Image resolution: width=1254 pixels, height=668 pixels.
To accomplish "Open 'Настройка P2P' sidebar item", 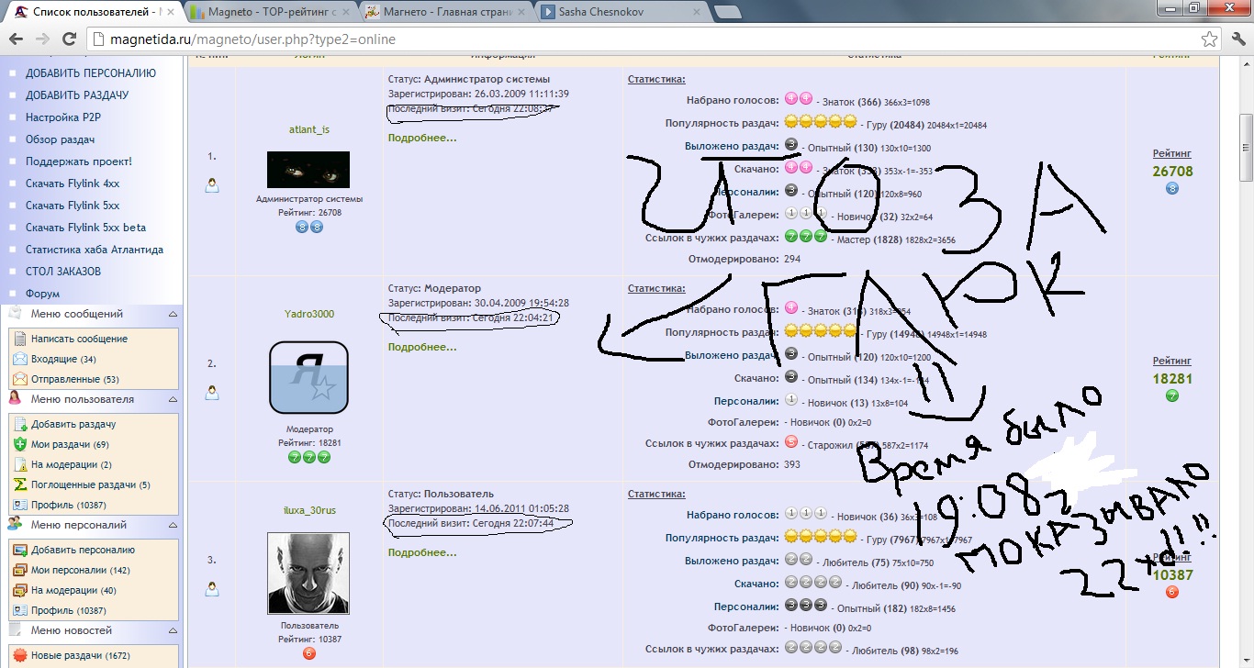I will point(63,117).
